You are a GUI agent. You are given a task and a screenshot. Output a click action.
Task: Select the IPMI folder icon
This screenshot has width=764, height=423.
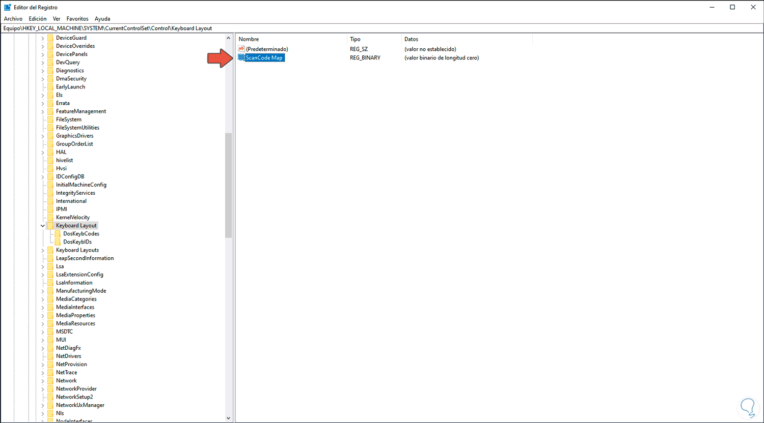click(x=50, y=209)
